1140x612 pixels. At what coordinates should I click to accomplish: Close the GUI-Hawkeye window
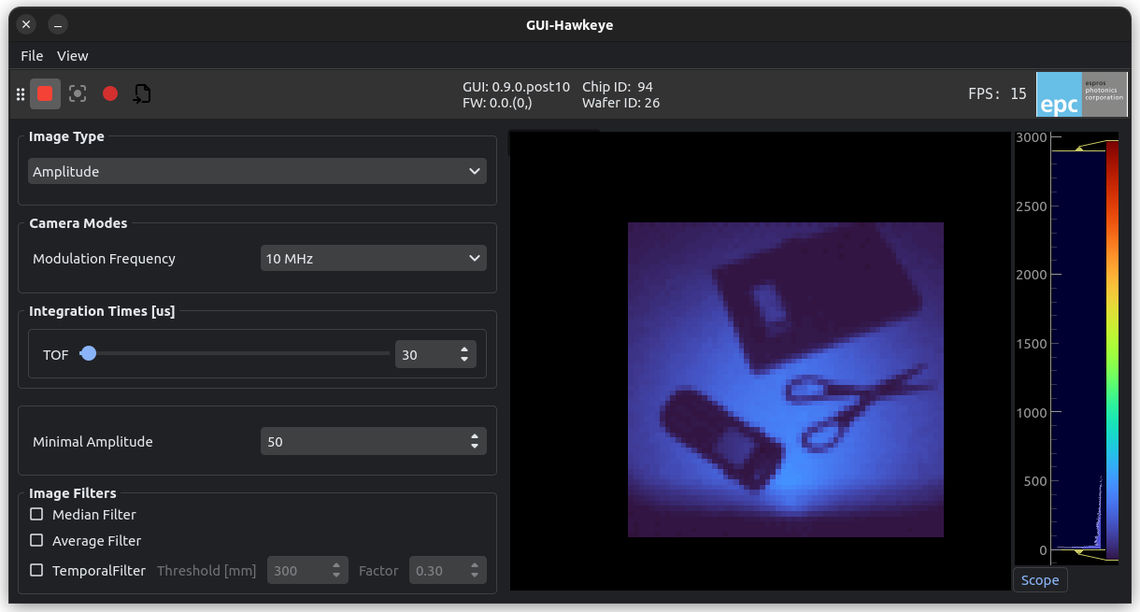click(26, 24)
